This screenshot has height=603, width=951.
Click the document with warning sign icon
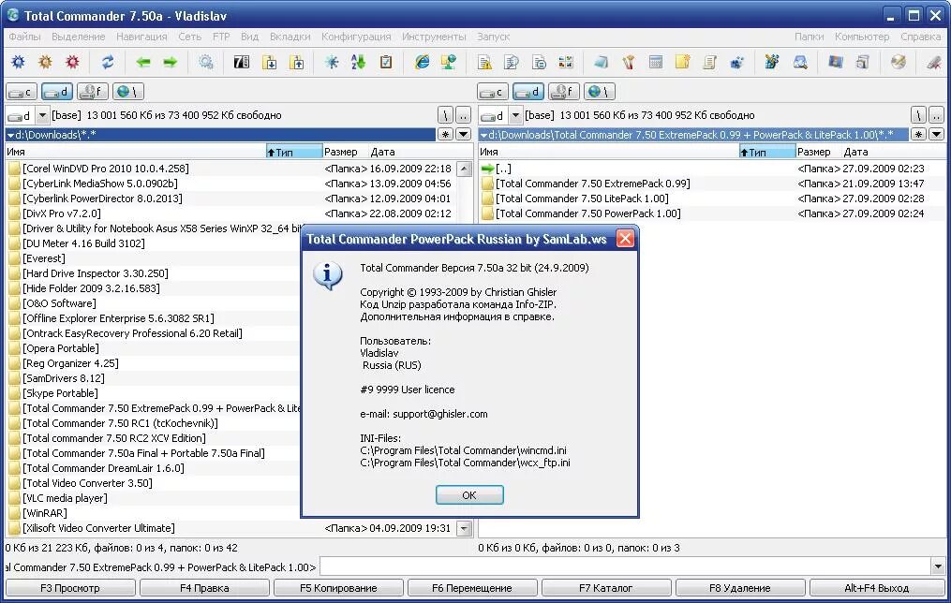coord(484,62)
